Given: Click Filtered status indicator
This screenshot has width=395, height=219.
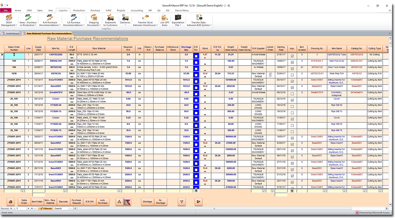Looking at the screenshot, I should point(46,208).
